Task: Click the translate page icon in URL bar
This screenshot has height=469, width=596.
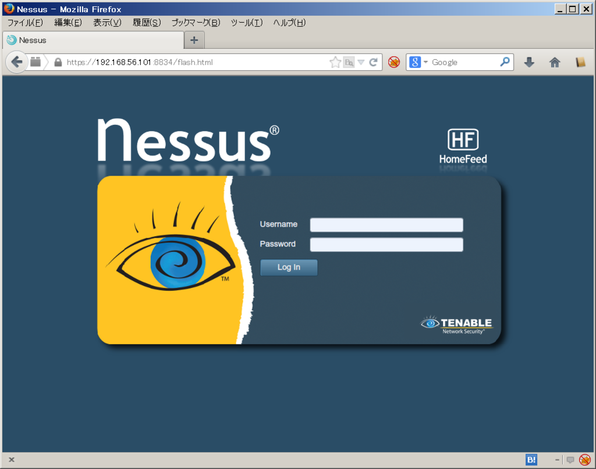Action: pos(349,62)
